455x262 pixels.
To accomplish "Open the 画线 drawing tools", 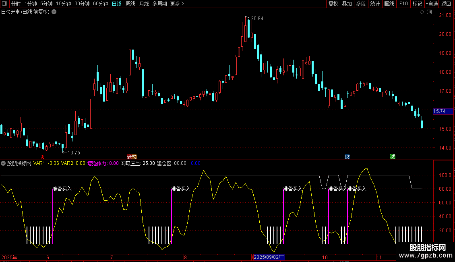I will (389, 4).
